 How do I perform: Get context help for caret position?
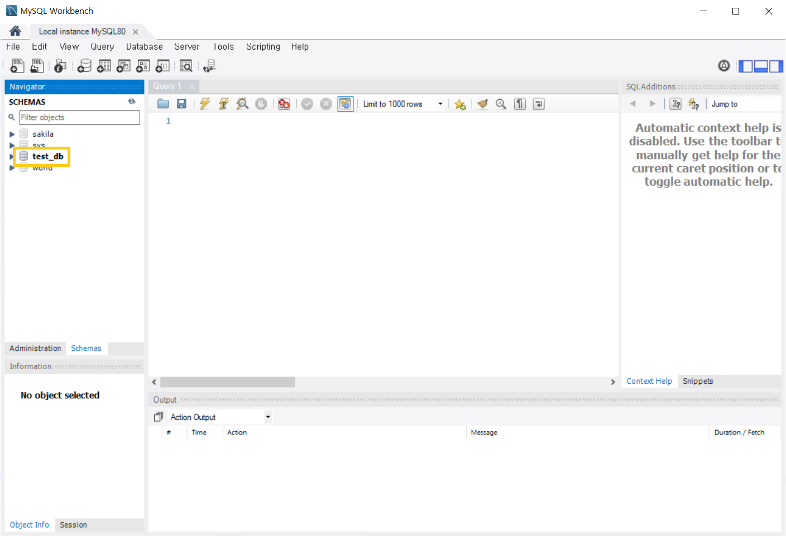675,104
